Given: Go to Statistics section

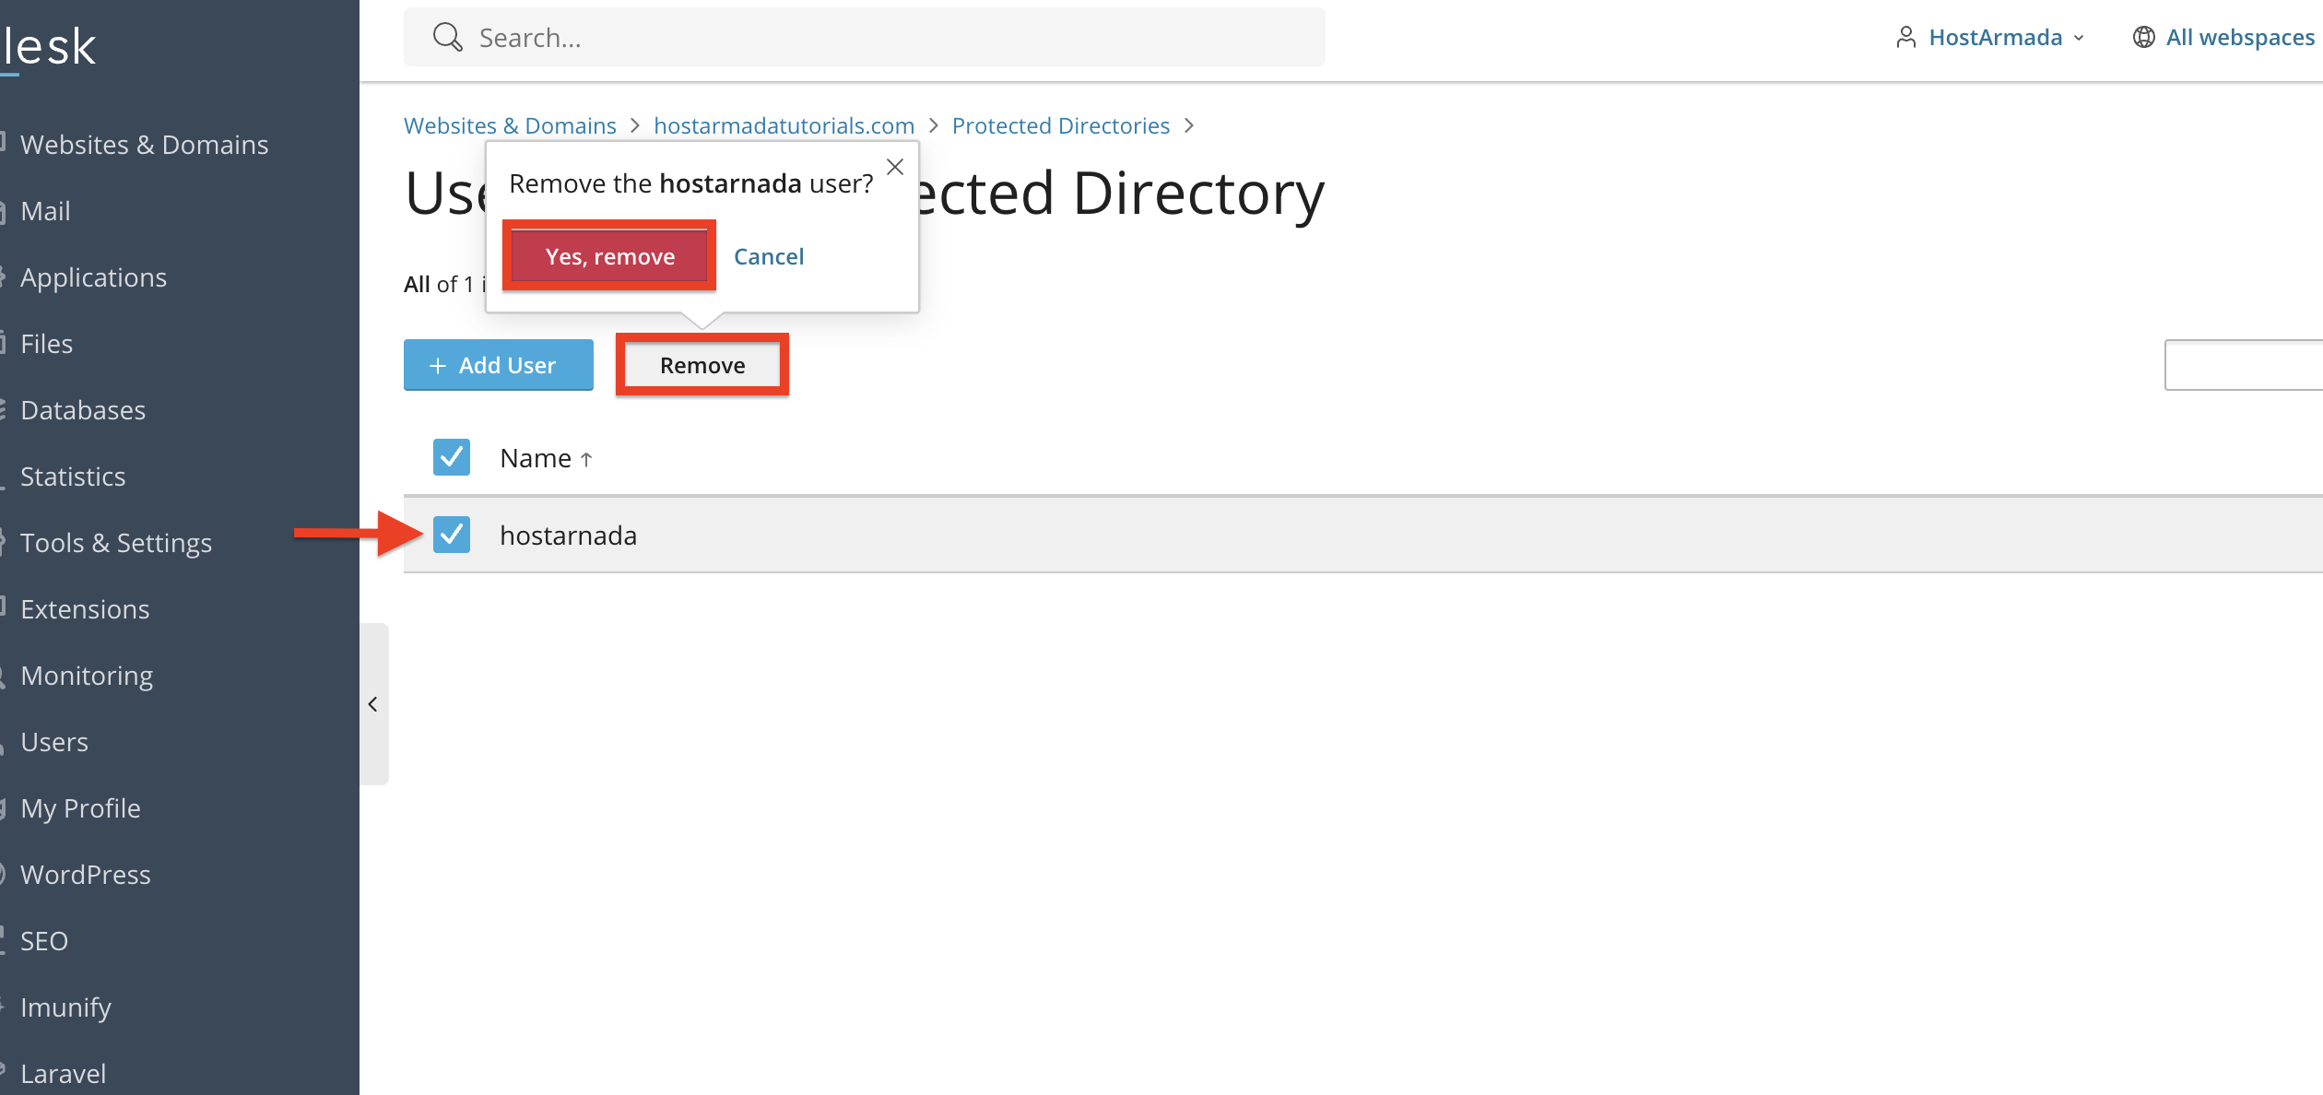Looking at the screenshot, I should 73,477.
